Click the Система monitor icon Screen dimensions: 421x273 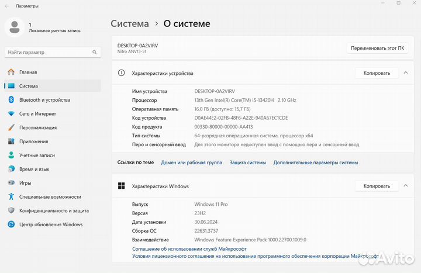coord(11,86)
